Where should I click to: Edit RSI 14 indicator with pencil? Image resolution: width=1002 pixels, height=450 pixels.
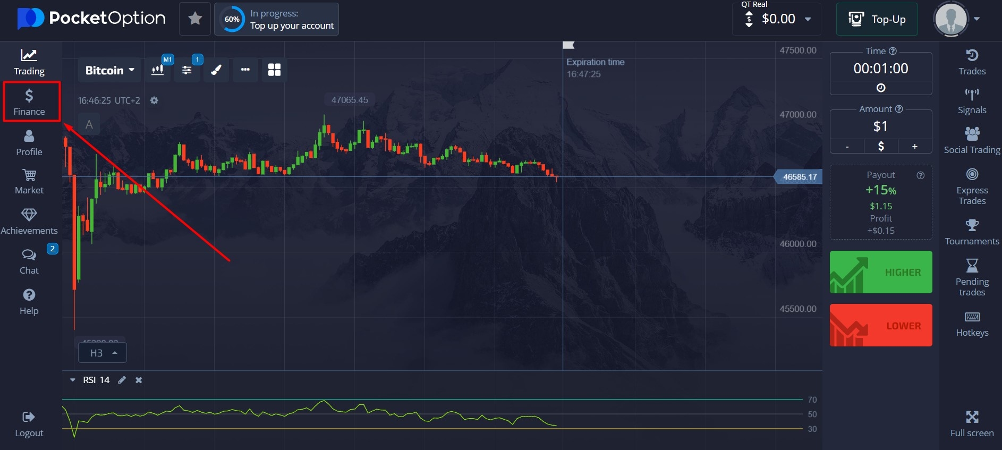pyautogui.click(x=122, y=380)
